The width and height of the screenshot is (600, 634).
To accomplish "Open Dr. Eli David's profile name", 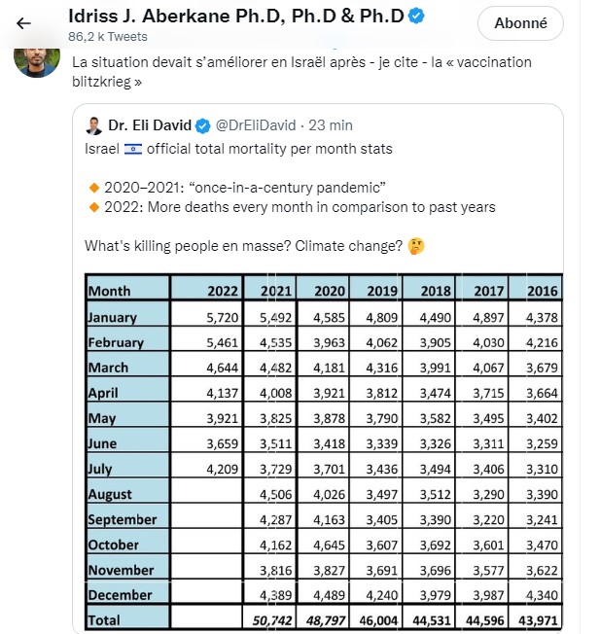I will coord(150,125).
